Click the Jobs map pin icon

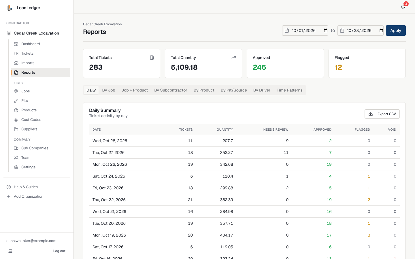(16, 91)
